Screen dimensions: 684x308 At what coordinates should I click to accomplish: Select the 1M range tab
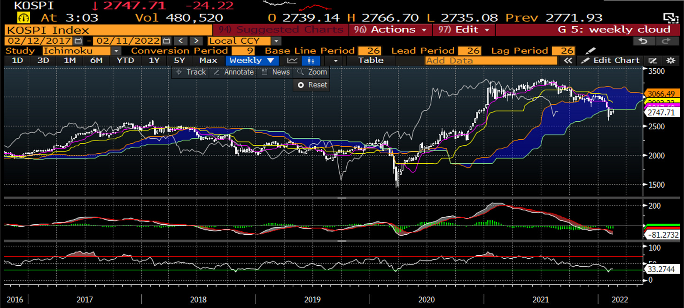tap(70, 60)
